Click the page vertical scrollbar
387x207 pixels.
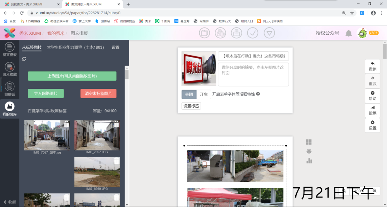pos(385,51)
